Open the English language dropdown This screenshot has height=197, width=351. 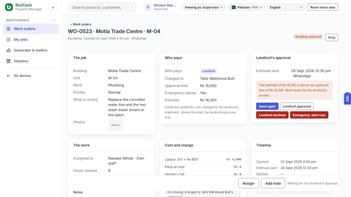(x=286, y=7)
